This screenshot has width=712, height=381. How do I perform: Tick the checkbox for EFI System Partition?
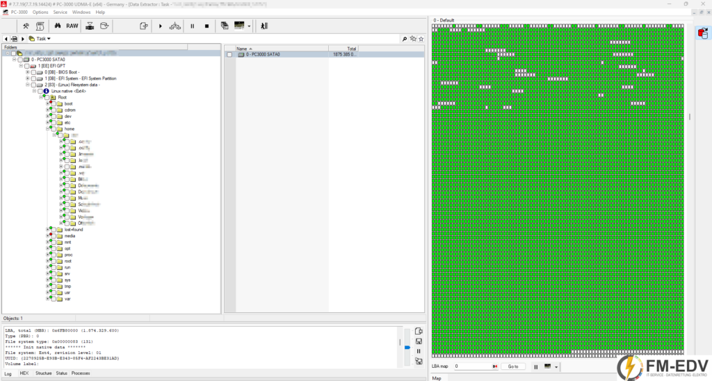(33, 79)
